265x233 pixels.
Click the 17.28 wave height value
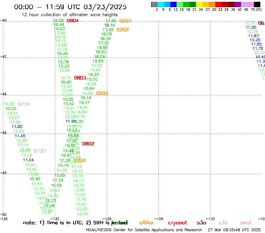[65, 160]
